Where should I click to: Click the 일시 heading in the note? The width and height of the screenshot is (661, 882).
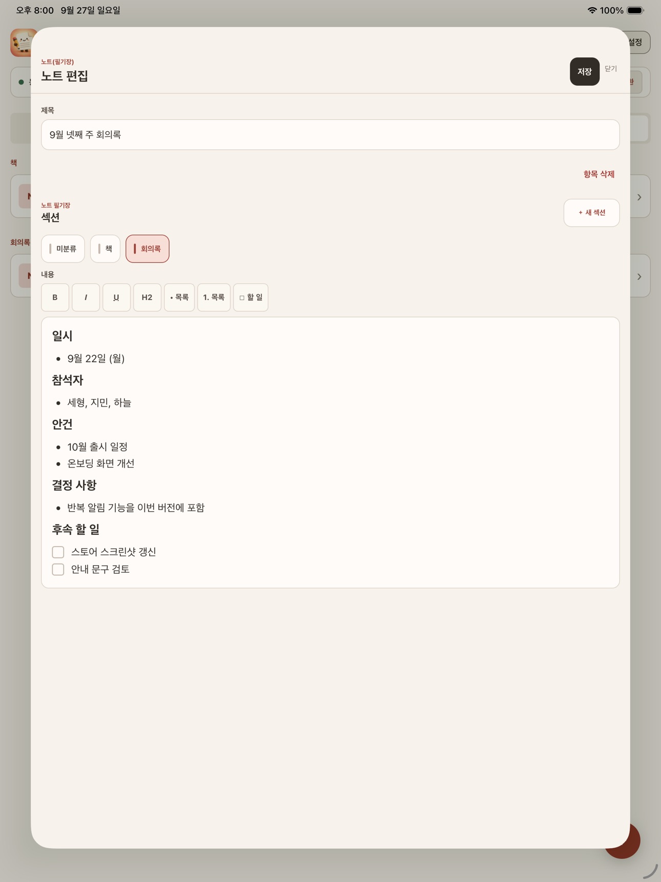63,336
